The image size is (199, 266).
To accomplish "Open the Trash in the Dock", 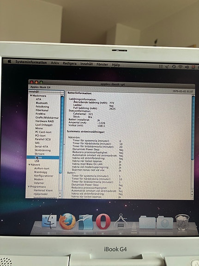I will [x=182, y=222].
